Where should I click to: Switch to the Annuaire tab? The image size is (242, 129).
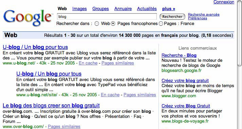(123, 9)
